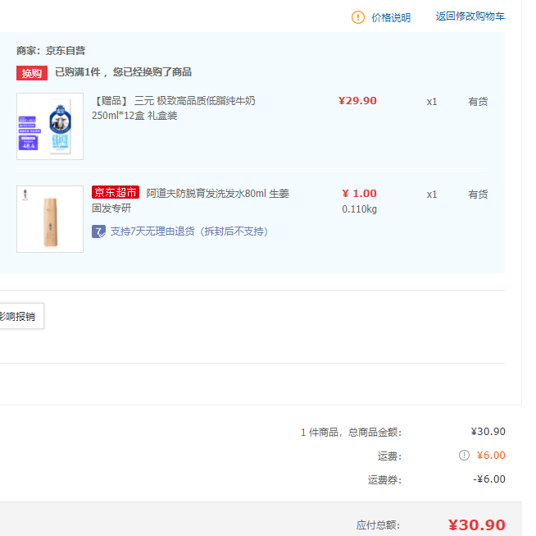Click the shampoo price ¥1.00

tap(359, 194)
